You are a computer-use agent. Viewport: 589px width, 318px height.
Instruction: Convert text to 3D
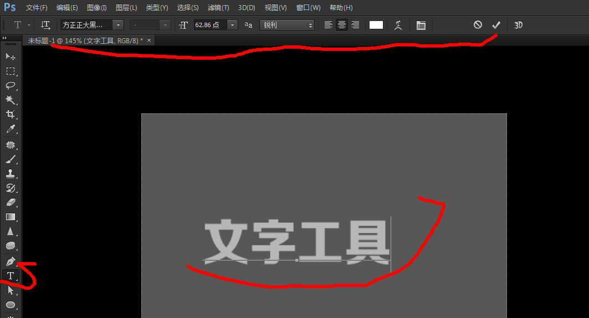click(x=518, y=25)
